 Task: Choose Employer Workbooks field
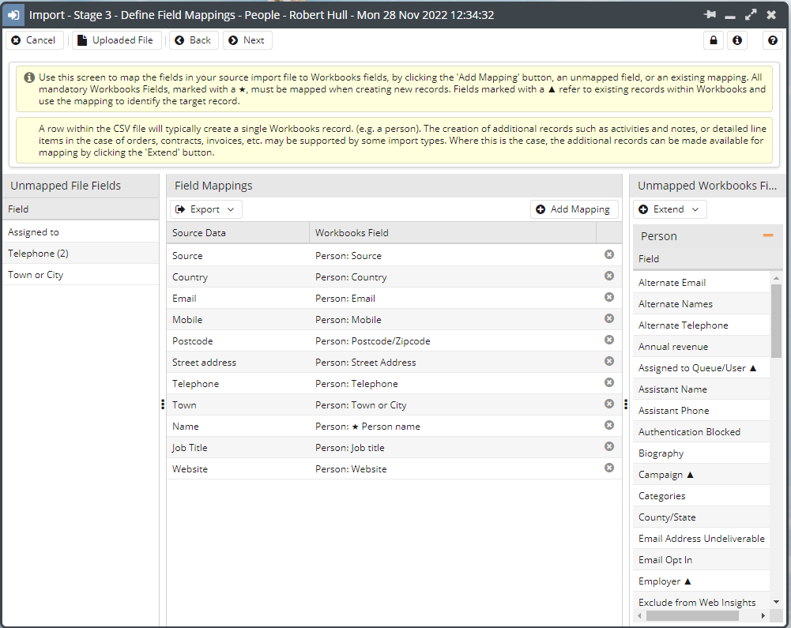701,581
